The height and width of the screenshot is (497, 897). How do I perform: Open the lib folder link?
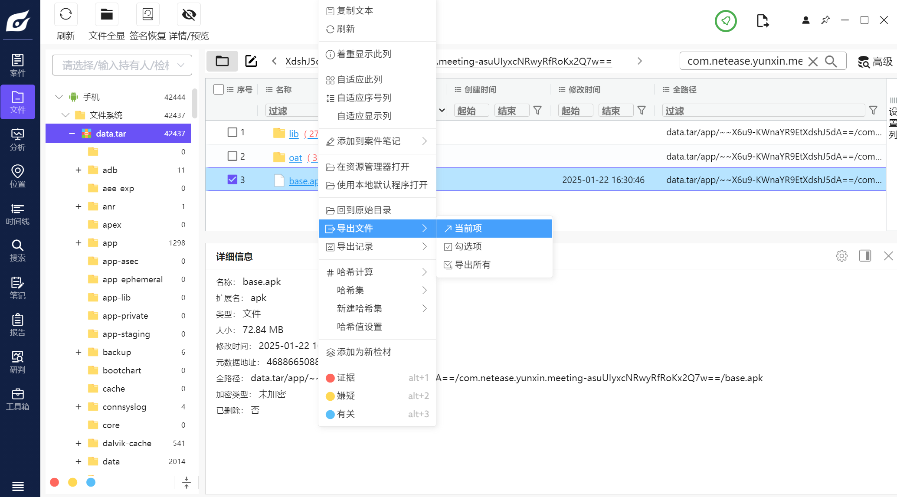(294, 134)
